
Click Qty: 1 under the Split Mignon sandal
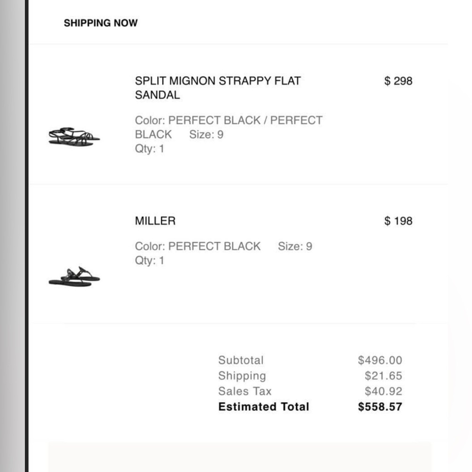coord(150,149)
